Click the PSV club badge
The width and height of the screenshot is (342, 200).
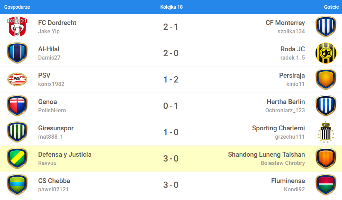(17, 79)
